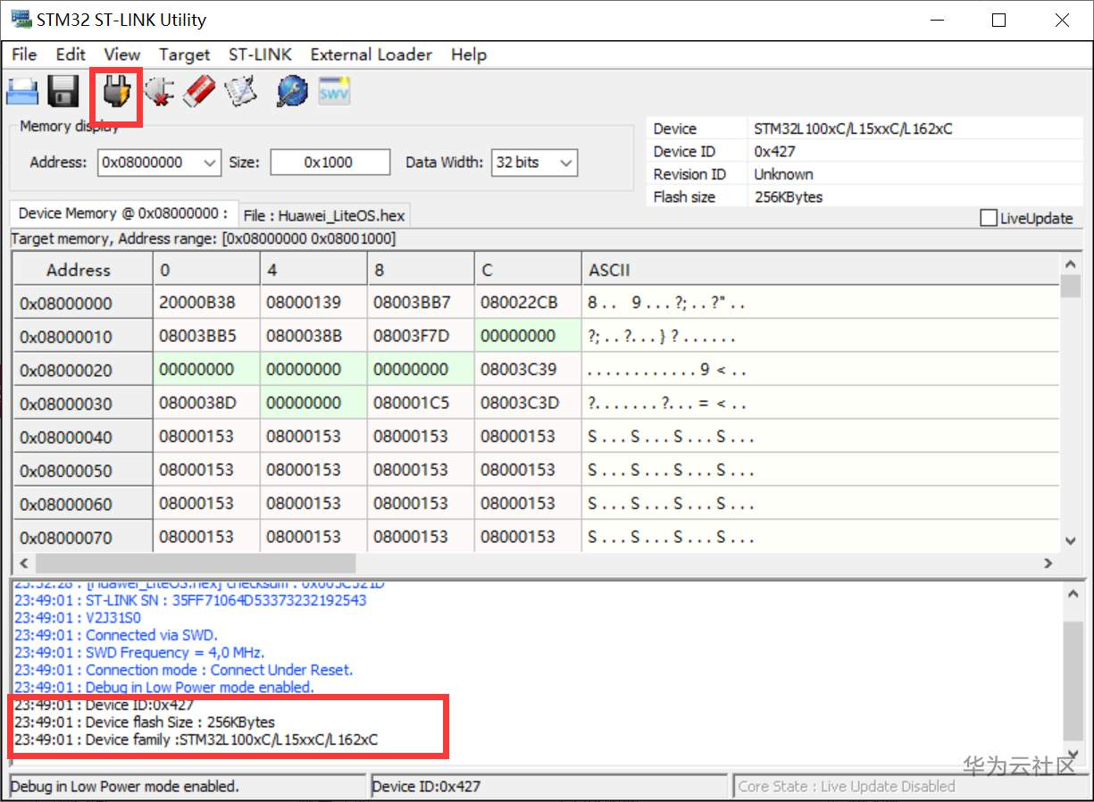Open the ST-LINK menu
Screen dimensions: 1094x802
pyautogui.click(x=260, y=54)
